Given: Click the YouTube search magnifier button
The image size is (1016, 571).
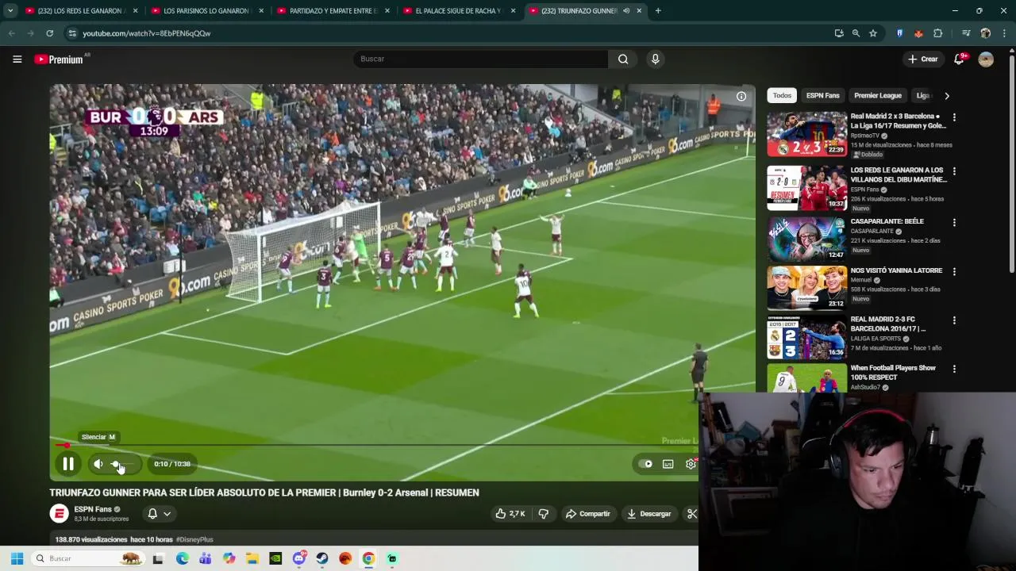Looking at the screenshot, I should pos(623,59).
